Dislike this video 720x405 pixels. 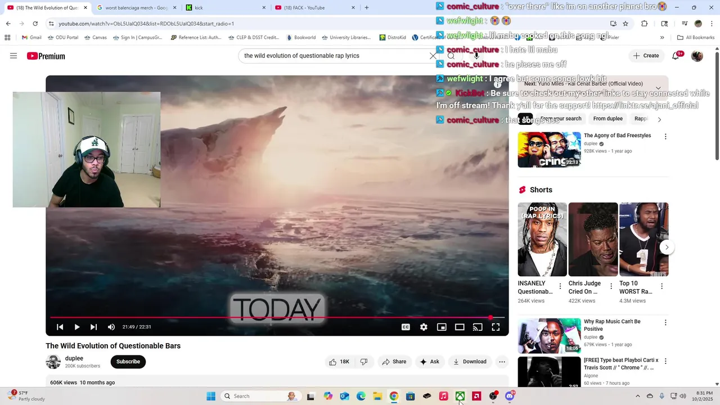pos(364,362)
